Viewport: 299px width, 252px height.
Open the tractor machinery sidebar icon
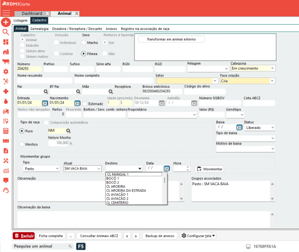point(6,111)
